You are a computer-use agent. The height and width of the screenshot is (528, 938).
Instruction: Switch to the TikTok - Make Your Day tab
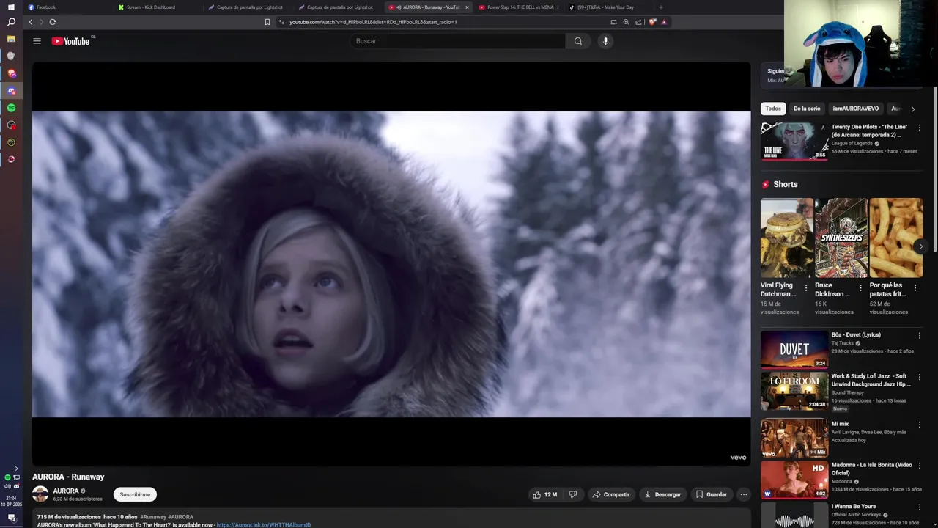tap(605, 7)
